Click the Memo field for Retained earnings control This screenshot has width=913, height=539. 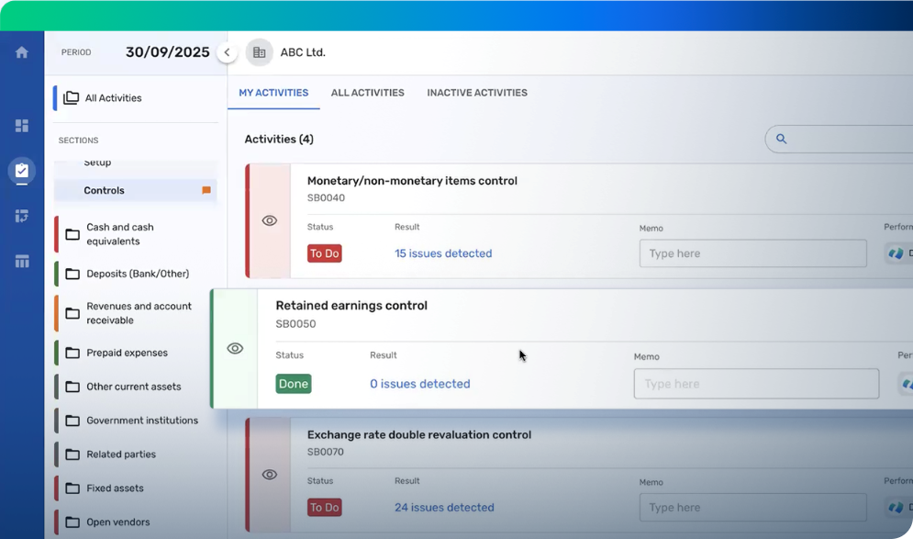click(755, 384)
